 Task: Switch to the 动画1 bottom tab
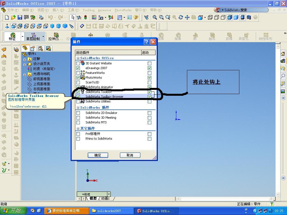click(105, 198)
